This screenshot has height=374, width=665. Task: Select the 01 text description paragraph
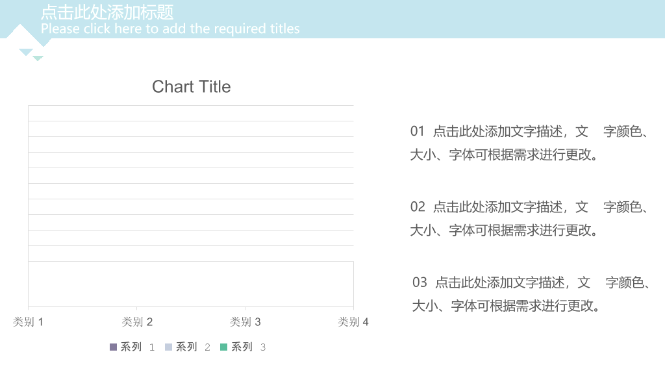click(x=529, y=143)
